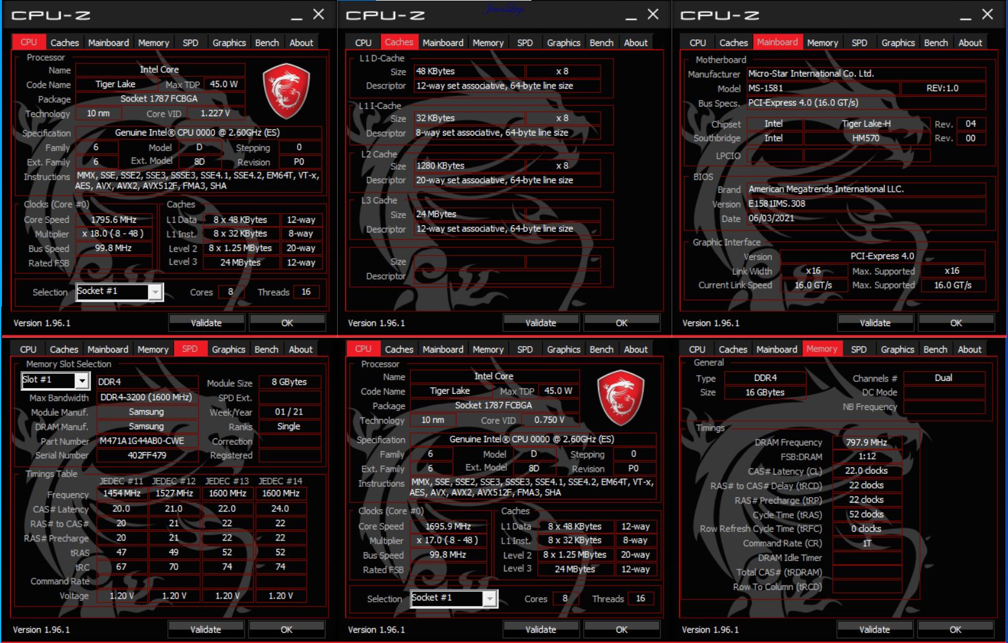This screenshot has width=1008, height=643.
Task: Click the Week/Year value 01 / 21
Action: 289,412
